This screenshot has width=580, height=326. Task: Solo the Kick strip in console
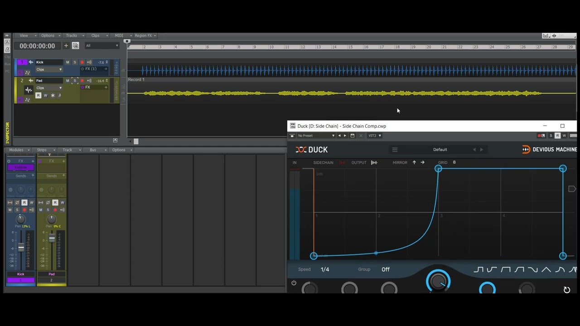[17, 210]
